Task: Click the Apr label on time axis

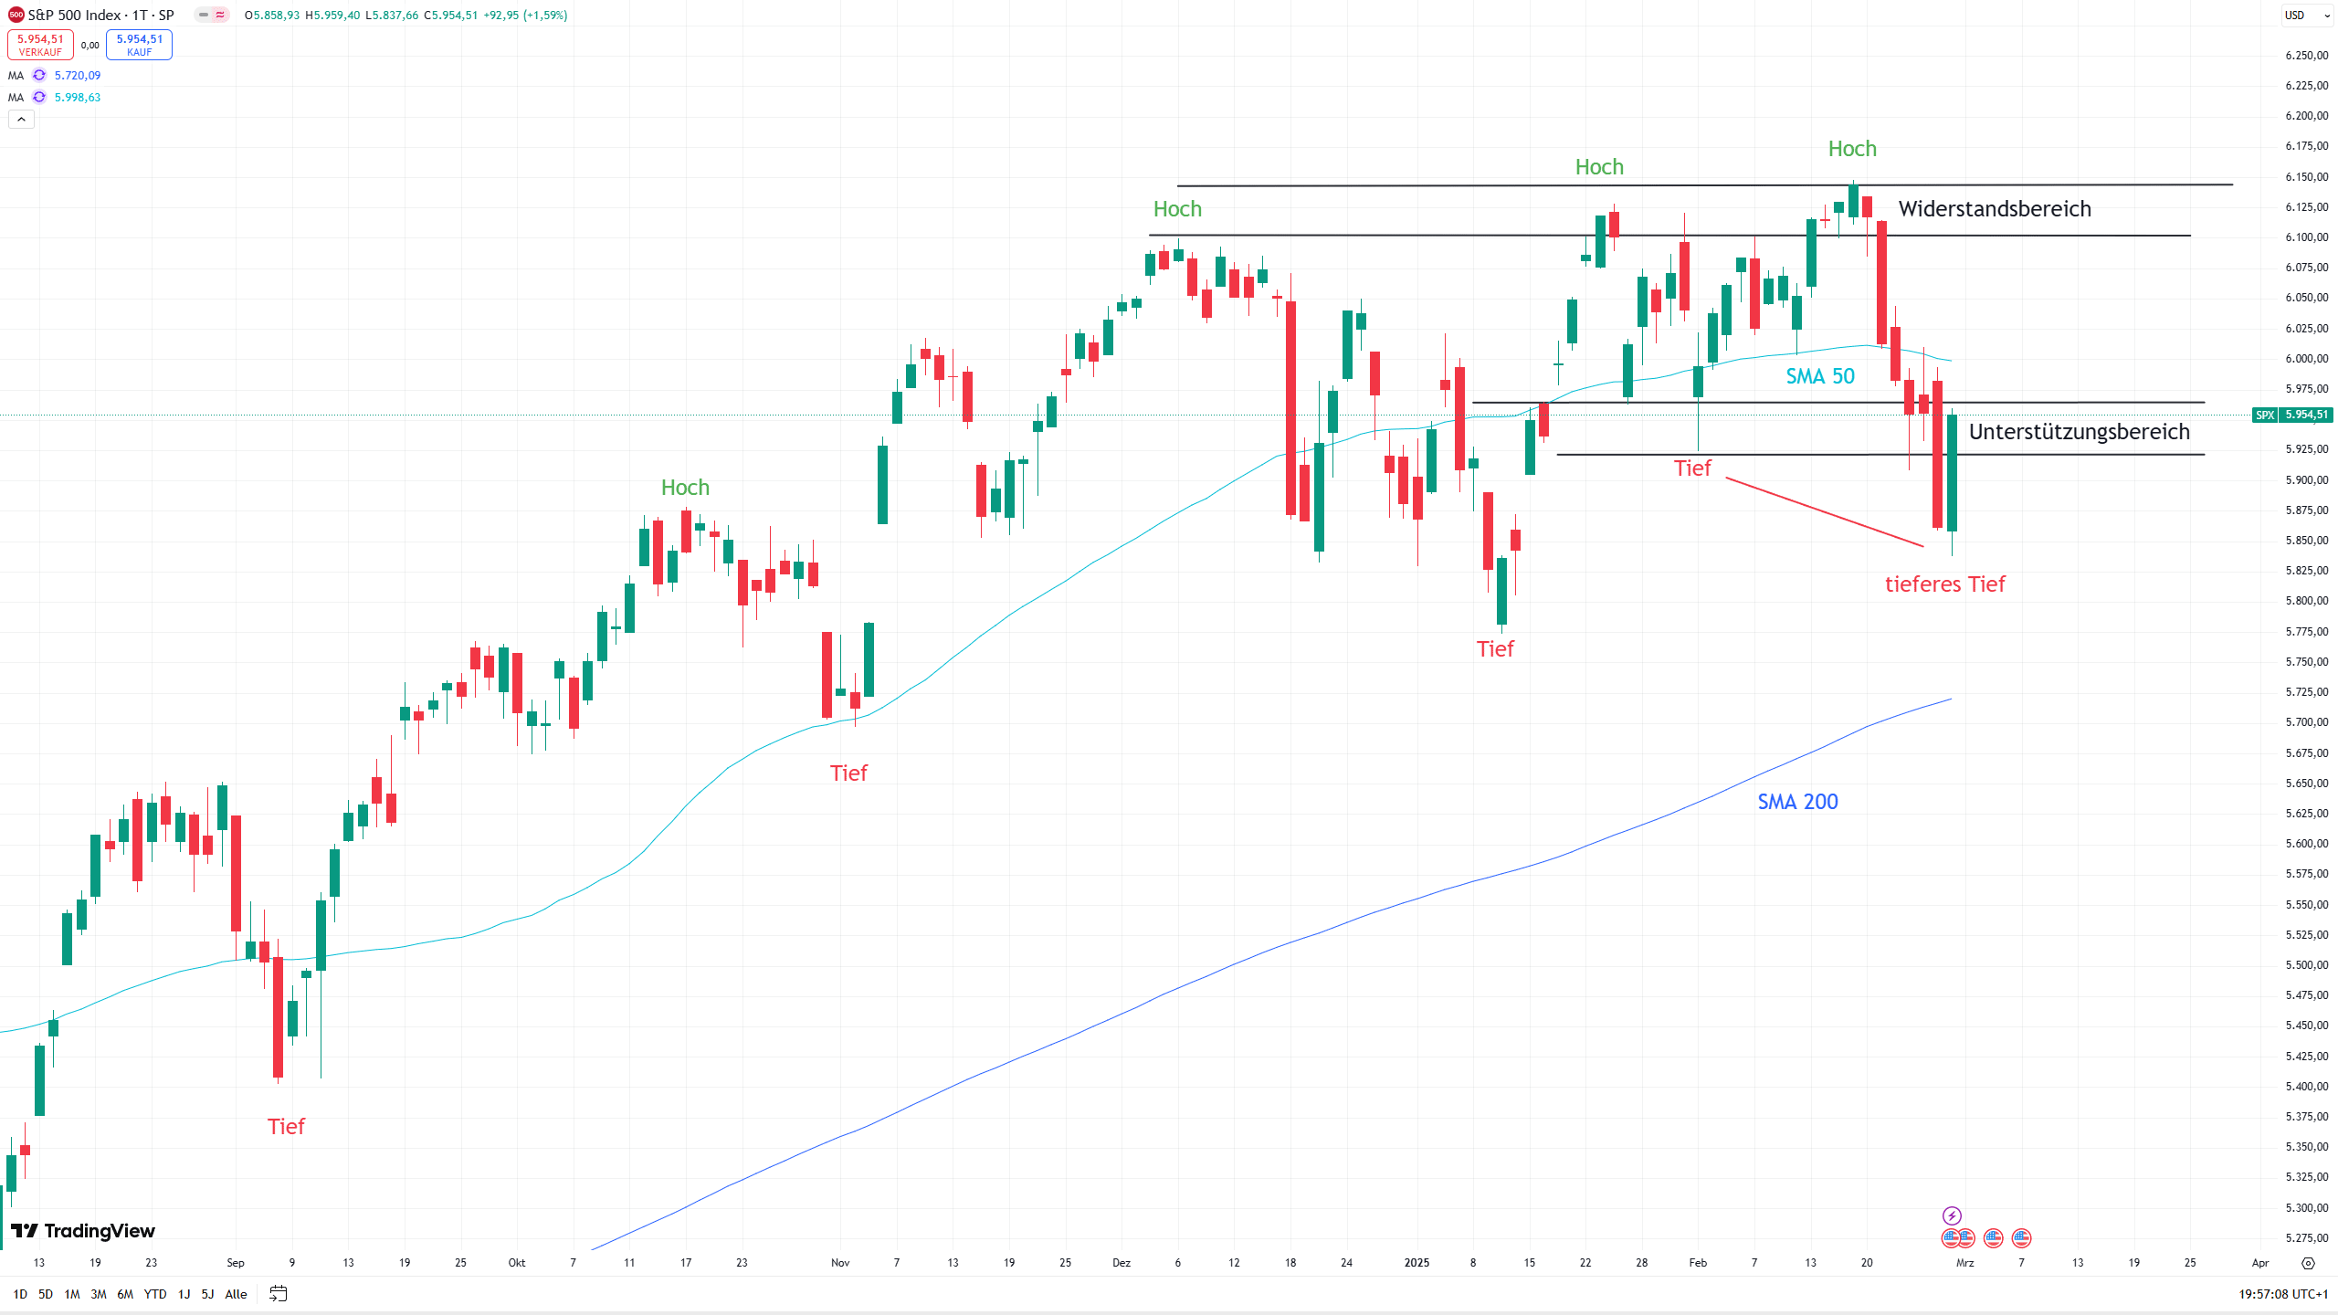Action: pos(2260,1263)
